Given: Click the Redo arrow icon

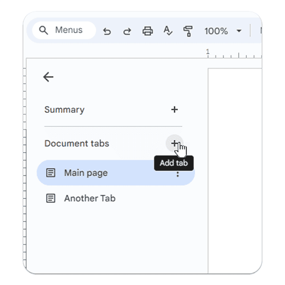Looking at the screenshot, I should point(127,31).
